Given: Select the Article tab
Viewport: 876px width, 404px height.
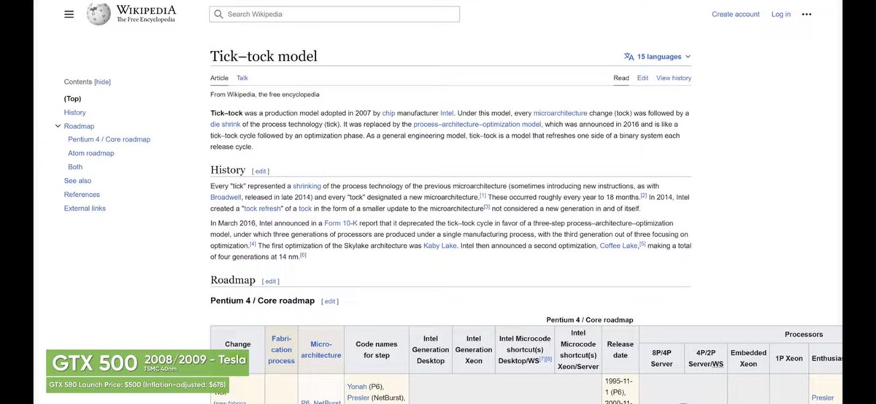Looking at the screenshot, I should tap(219, 78).
